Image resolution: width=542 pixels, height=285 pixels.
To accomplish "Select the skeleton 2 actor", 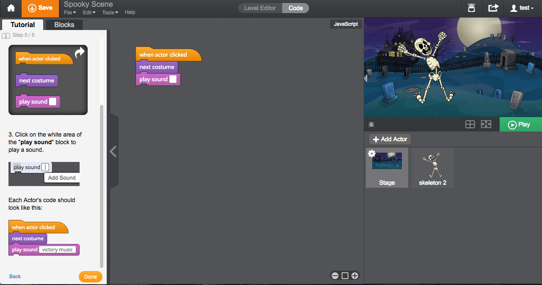I will [x=433, y=167].
